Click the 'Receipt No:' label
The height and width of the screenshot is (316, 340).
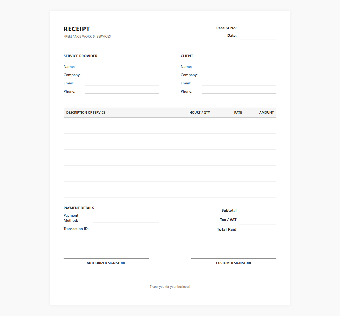(226, 28)
